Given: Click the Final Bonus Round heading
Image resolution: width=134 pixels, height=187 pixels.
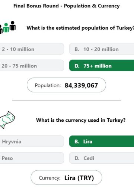Looking at the screenshot, I should pos(67,6).
